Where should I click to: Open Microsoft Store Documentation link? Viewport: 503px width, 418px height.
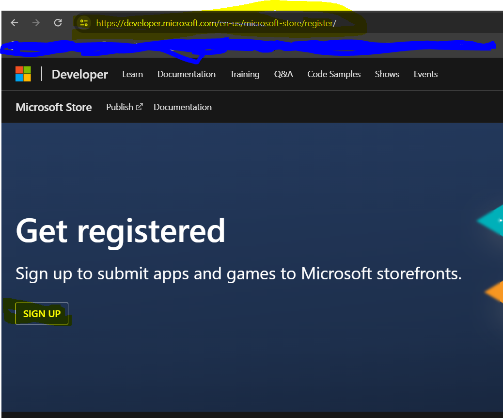[x=183, y=107]
